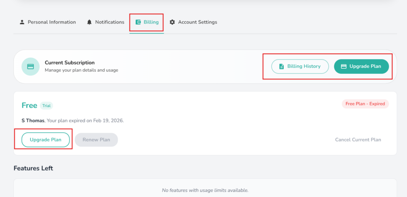Screen dimensions: 407x197
Task: Click the document icon in Billing History
Action: [281, 66]
